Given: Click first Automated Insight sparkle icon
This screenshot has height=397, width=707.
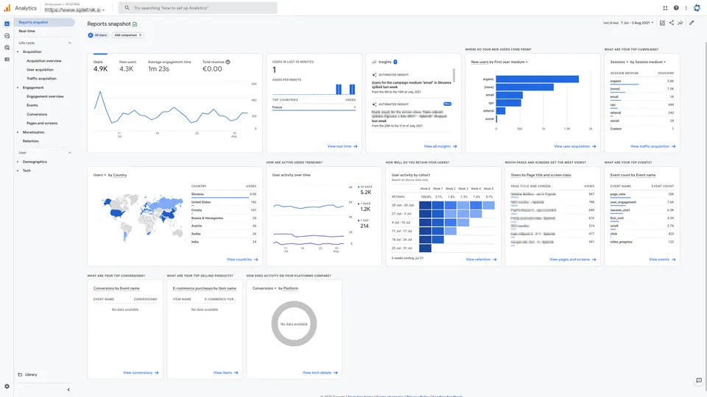Looking at the screenshot, I should 374,75.
